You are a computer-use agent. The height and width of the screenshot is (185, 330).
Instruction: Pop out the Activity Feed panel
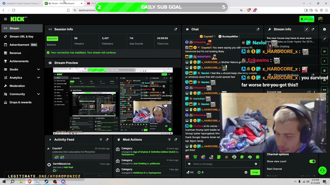click(x=107, y=140)
